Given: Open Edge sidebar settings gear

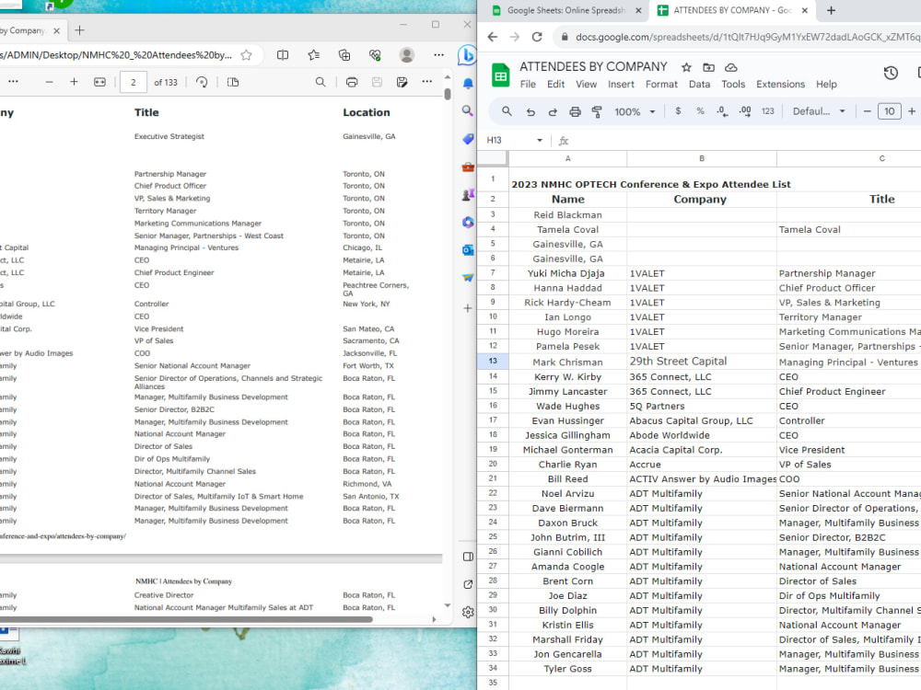Looking at the screenshot, I should 468,613.
